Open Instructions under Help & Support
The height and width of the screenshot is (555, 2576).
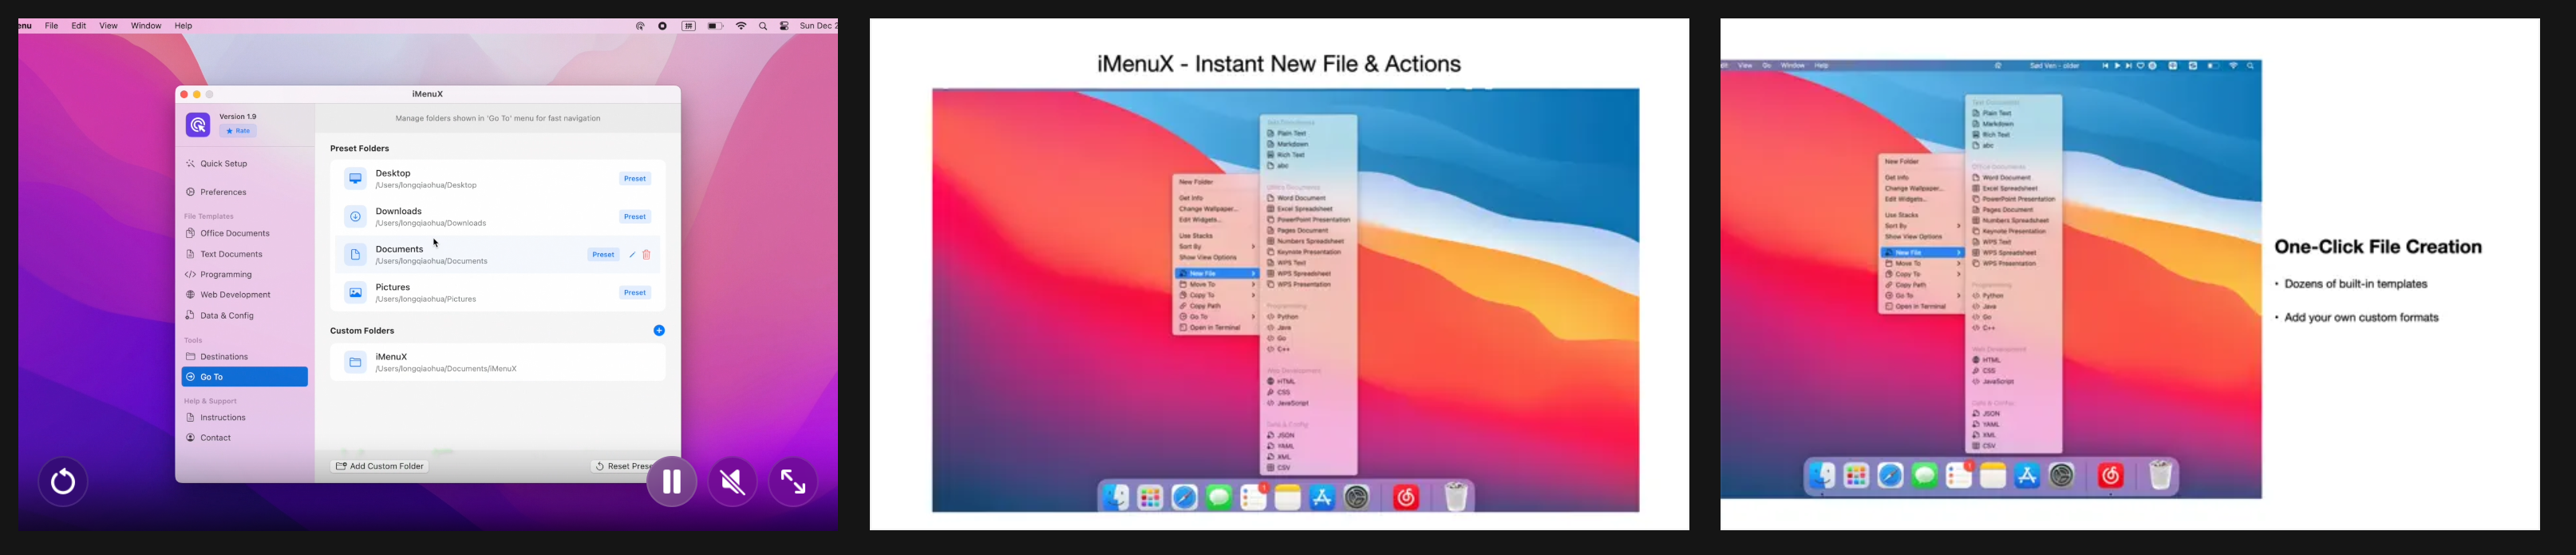point(223,418)
